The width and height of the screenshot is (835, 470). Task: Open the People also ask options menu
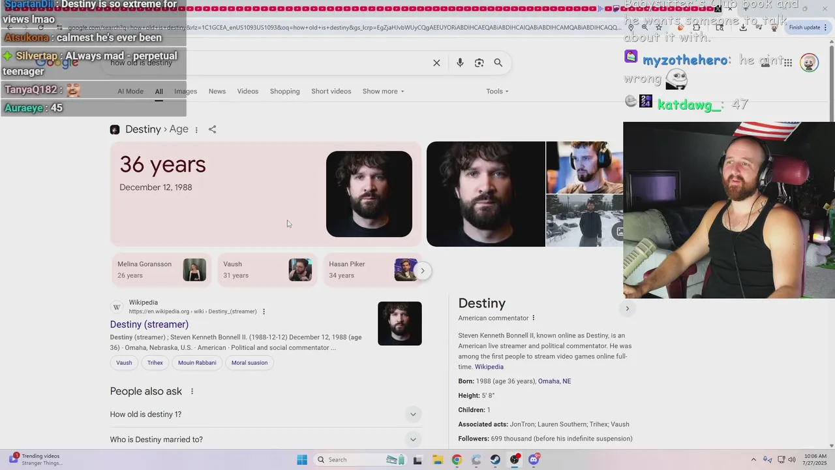click(x=192, y=392)
